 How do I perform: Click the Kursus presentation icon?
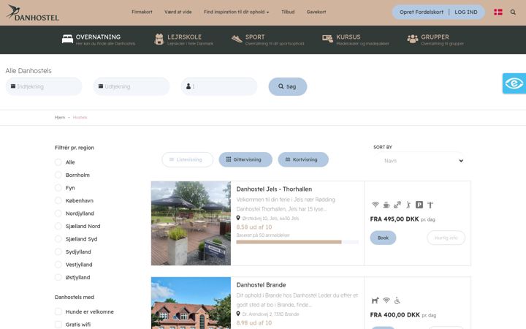coord(327,39)
